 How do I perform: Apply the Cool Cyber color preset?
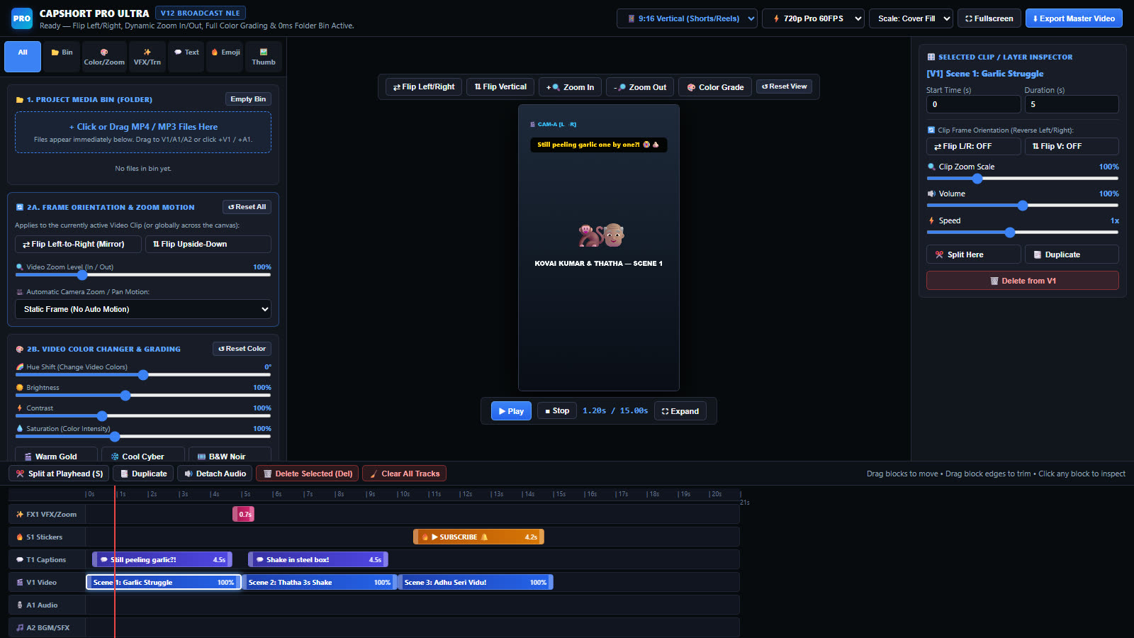tap(143, 455)
